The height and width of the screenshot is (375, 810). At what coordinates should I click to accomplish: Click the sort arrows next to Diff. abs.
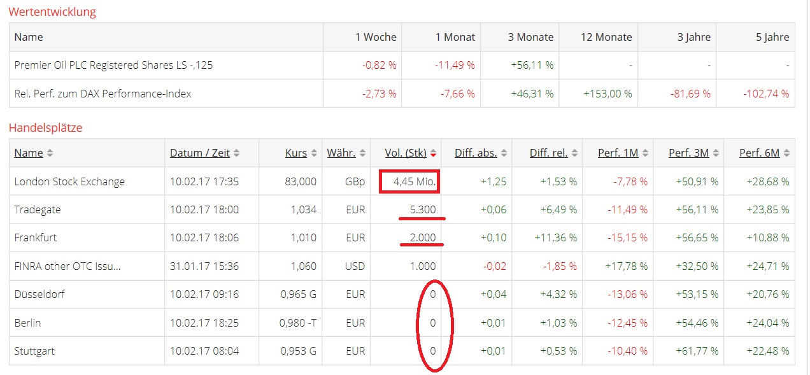[x=504, y=153]
